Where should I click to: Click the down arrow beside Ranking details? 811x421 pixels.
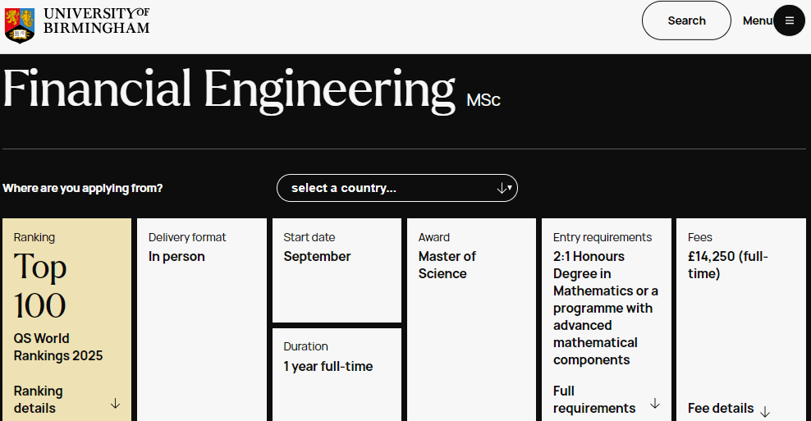click(x=115, y=403)
